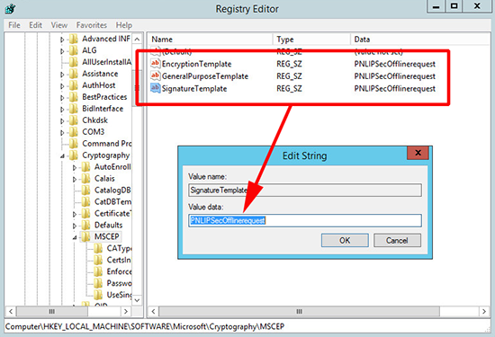
Task: Select the BestPractices folder icon
Action: click(x=74, y=97)
